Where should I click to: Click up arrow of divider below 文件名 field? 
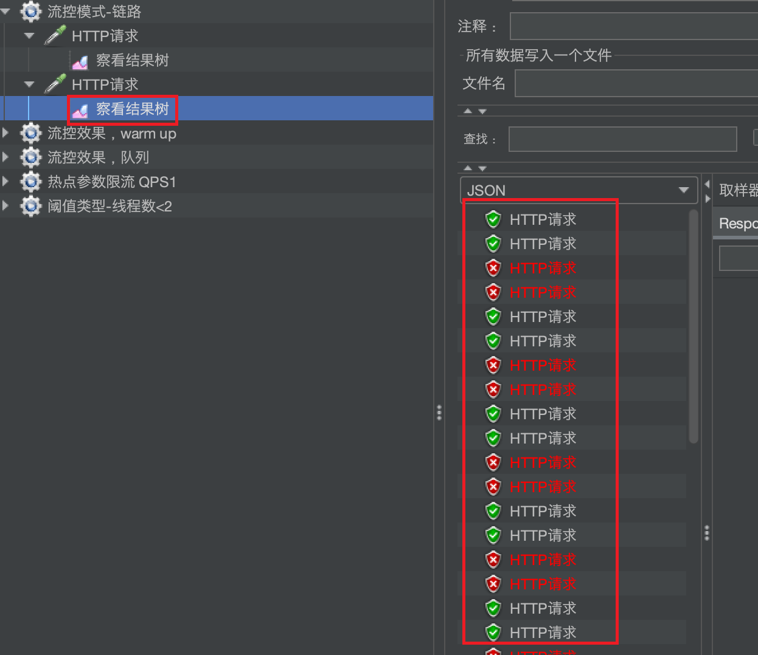pos(468,111)
